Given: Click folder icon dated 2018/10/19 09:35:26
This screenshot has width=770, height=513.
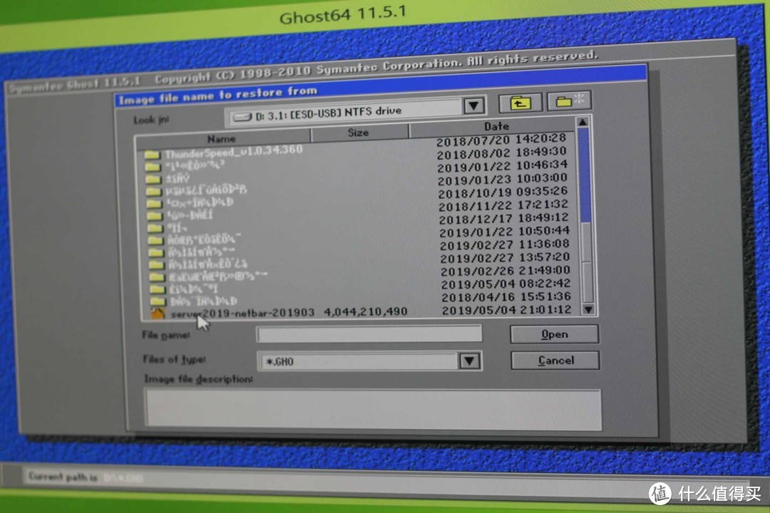Looking at the screenshot, I should [154, 204].
